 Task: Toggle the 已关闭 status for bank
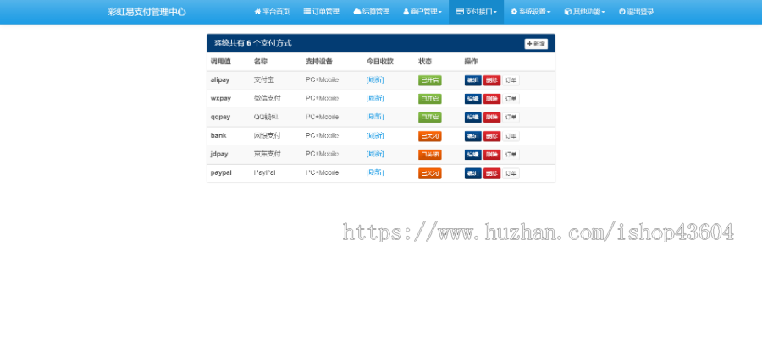coord(429,136)
